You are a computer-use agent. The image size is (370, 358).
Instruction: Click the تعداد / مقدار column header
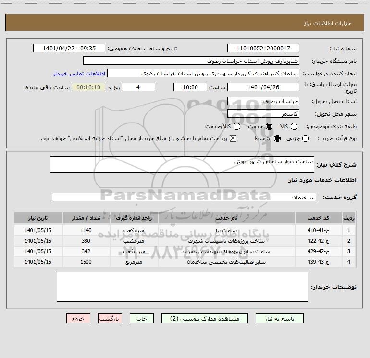tap(86, 218)
